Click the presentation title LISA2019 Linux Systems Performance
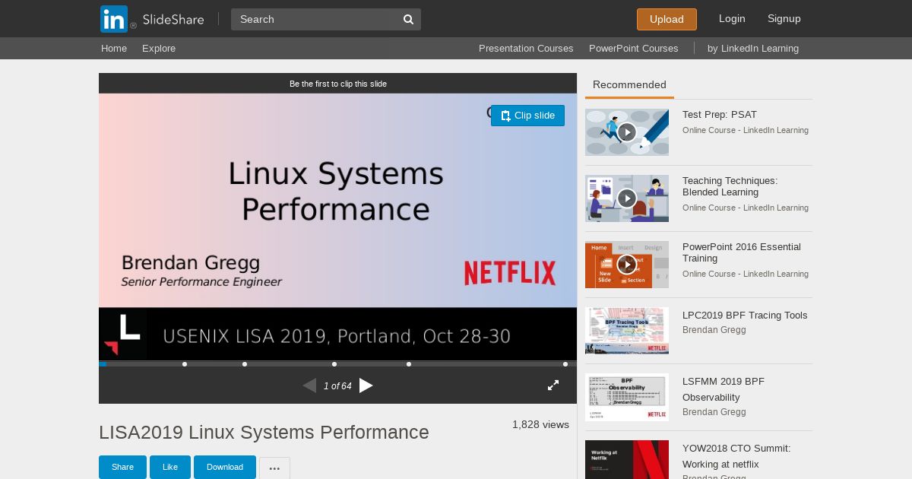This screenshot has height=479, width=912. 264,433
